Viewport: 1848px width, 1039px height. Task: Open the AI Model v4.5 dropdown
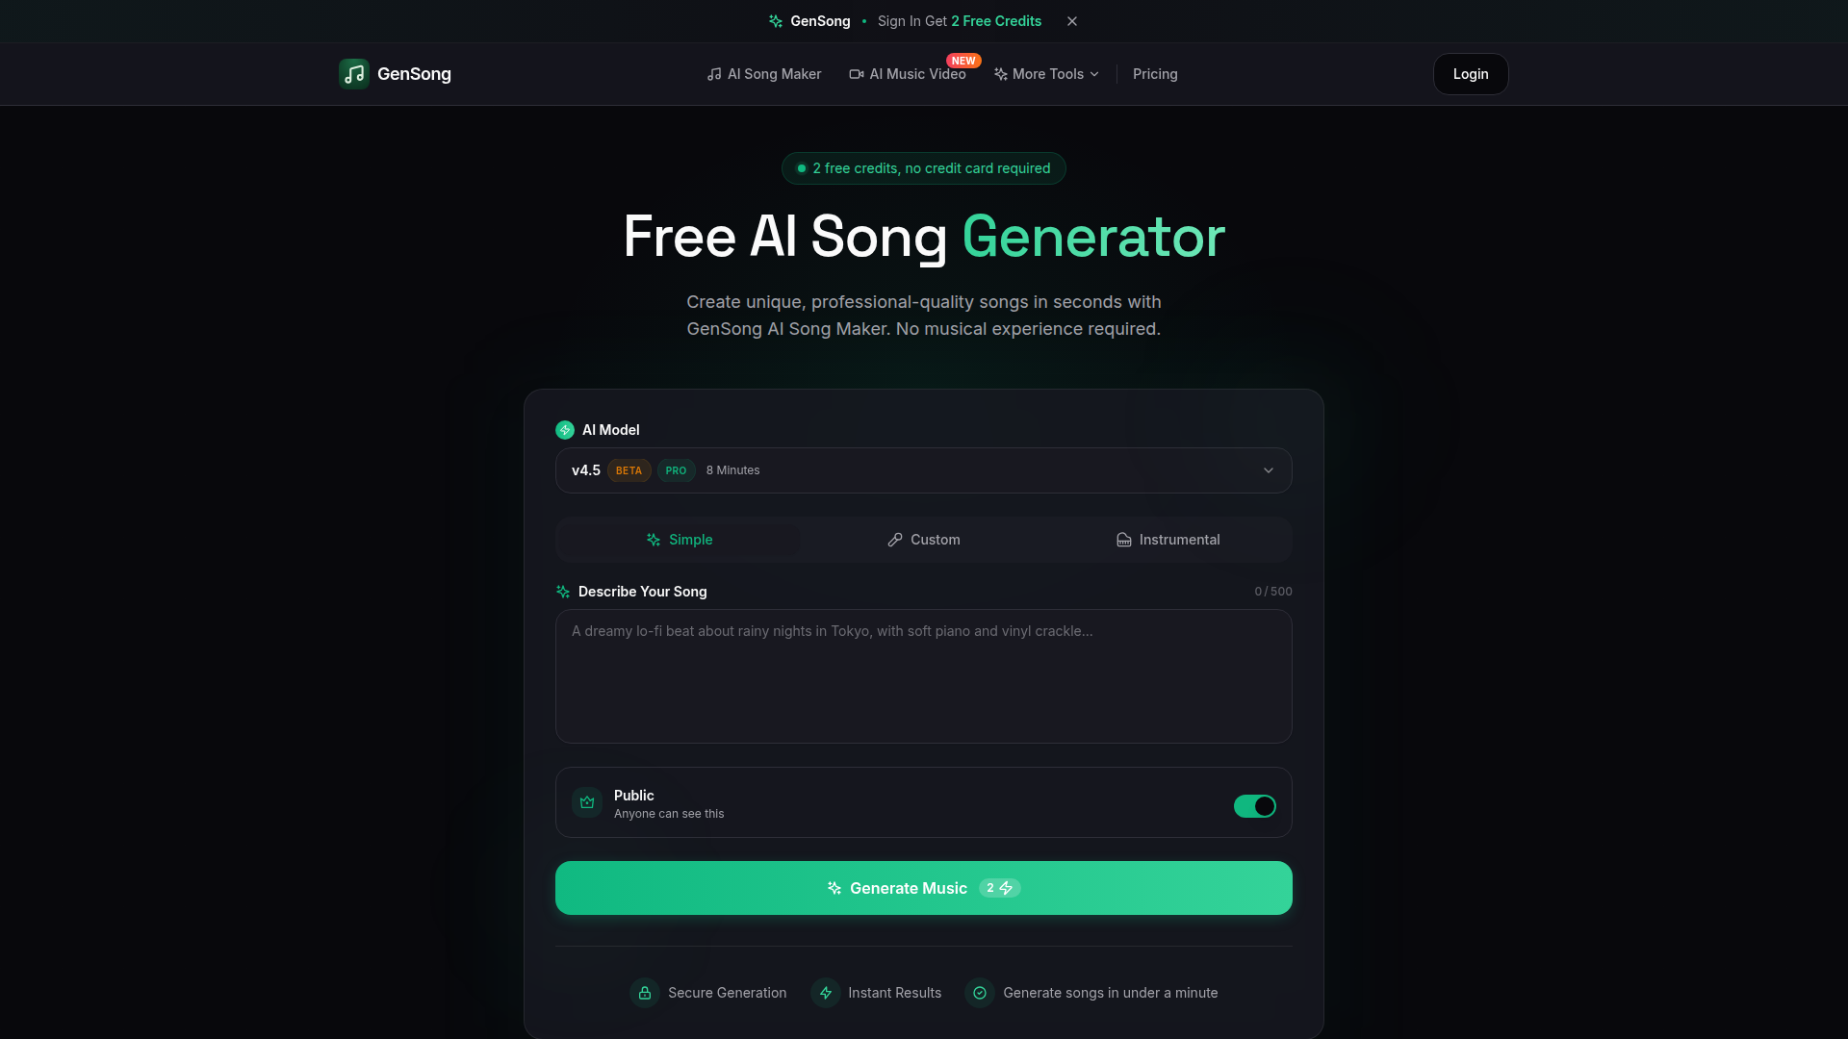[x=924, y=470]
